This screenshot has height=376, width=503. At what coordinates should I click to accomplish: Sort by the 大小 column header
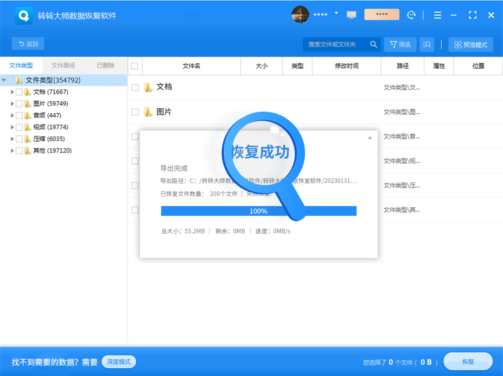click(x=262, y=66)
